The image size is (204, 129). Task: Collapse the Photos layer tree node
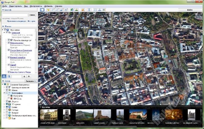click(4, 93)
